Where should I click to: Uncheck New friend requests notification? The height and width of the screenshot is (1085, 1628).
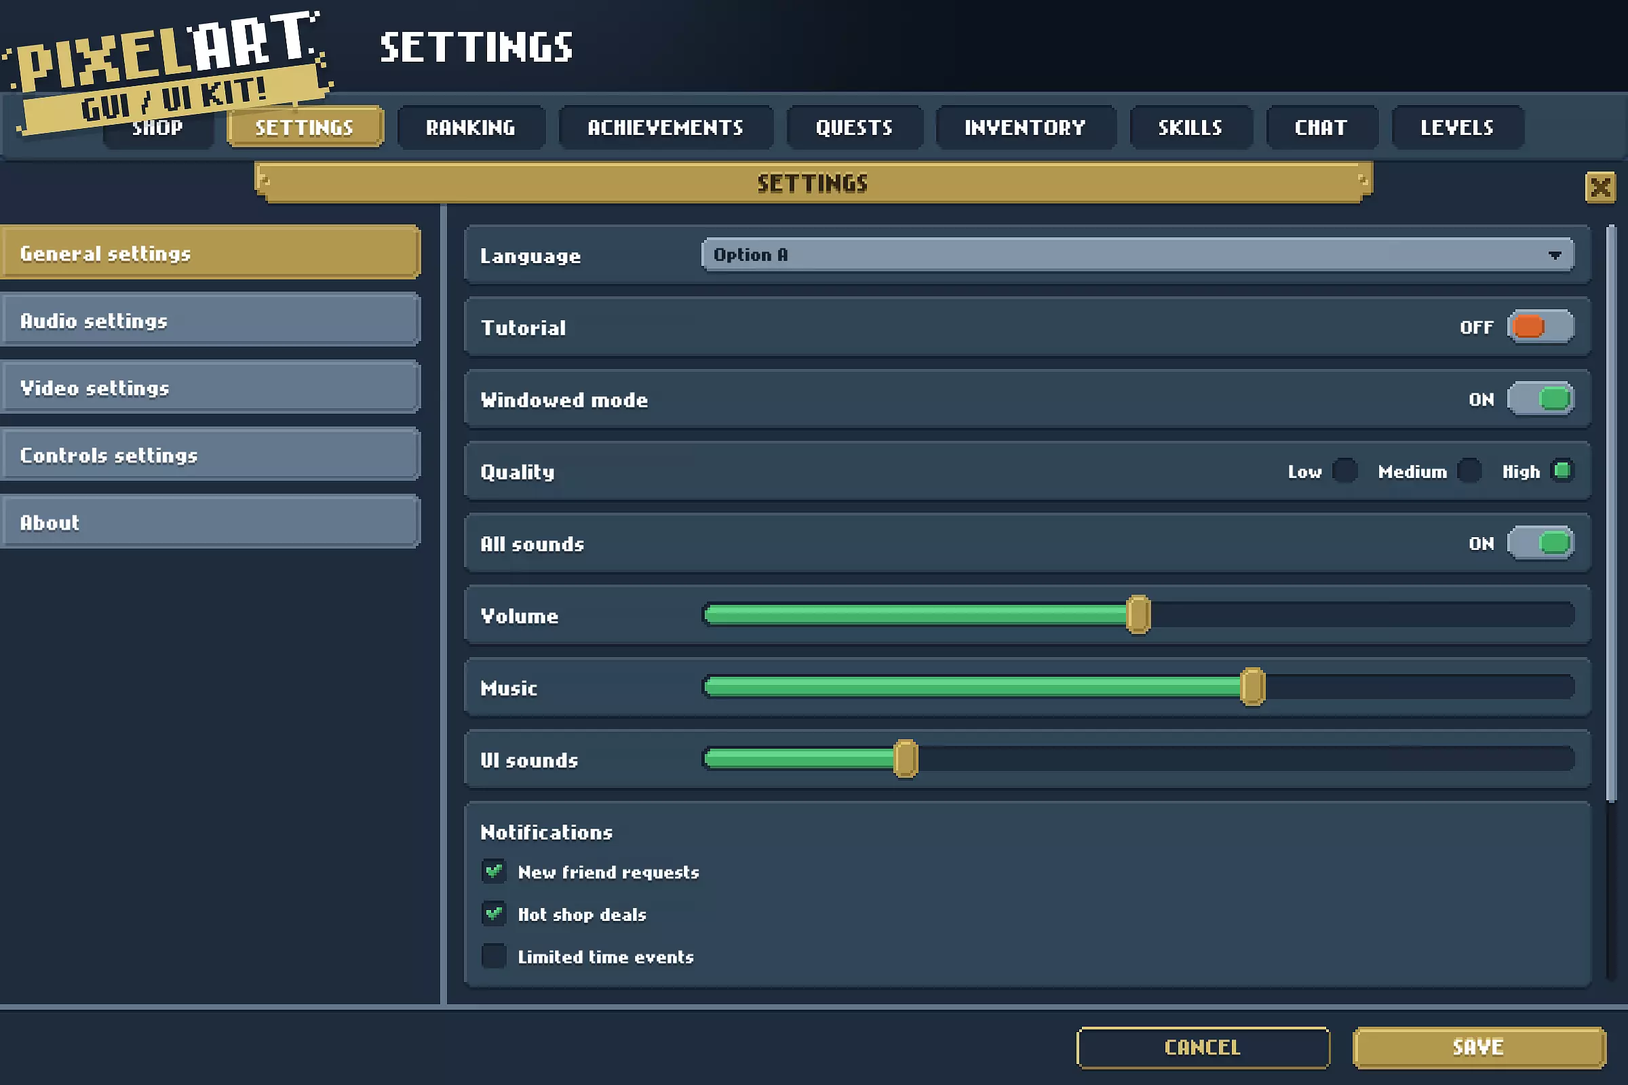point(494,871)
